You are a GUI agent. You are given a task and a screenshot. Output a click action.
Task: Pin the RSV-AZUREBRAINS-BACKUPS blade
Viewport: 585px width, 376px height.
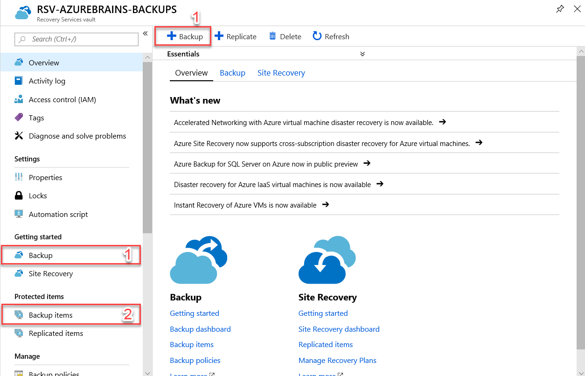(560, 9)
